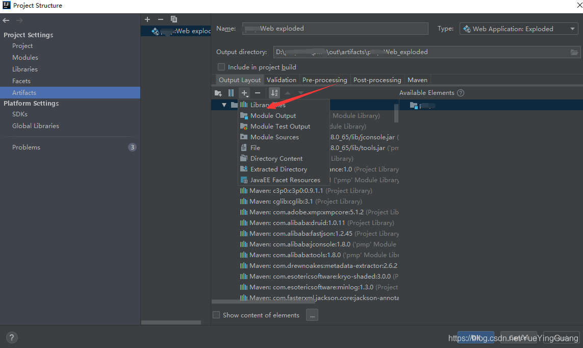The height and width of the screenshot is (348, 583).
Task: Create a new directory in output layout
Action: [218, 93]
